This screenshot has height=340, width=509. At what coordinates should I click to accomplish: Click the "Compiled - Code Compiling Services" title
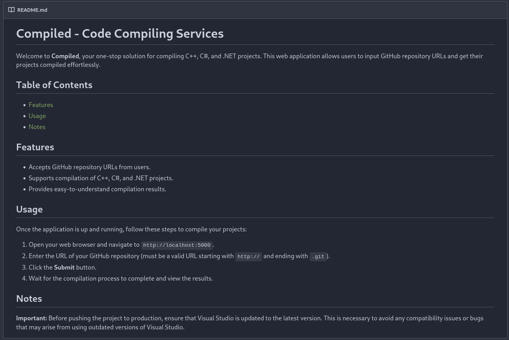pyautogui.click(x=120, y=33)
